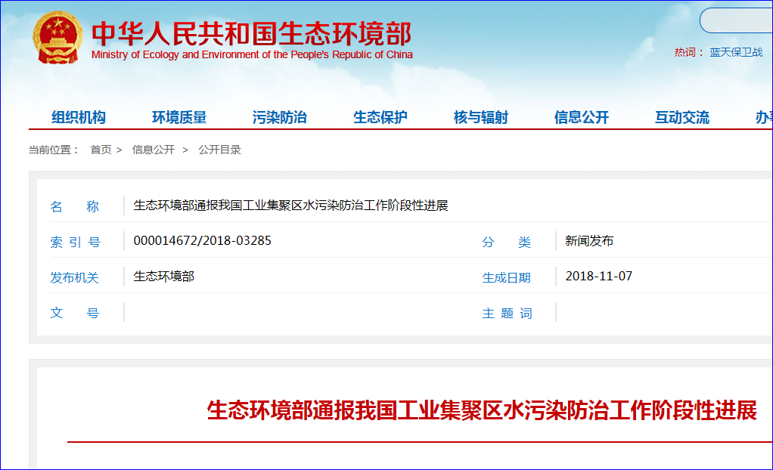Open the 蓝天保卫战 hot word link
773x470 pixels.
736,52
